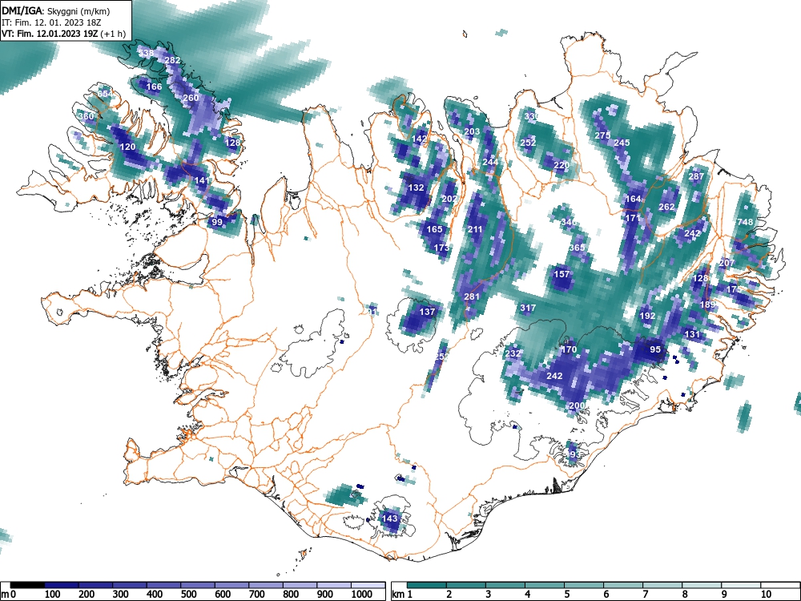Image resolution: width=801 pixels, height=601 pixels.
Task: Select the 131 visibility label
Action: 692,334
